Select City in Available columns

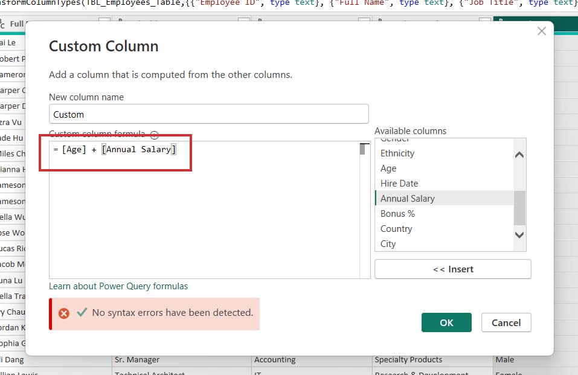(x=444, y=244)
